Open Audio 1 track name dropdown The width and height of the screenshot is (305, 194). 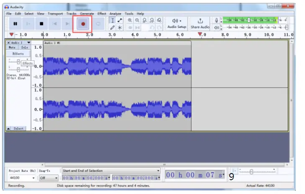click(28, 42)
